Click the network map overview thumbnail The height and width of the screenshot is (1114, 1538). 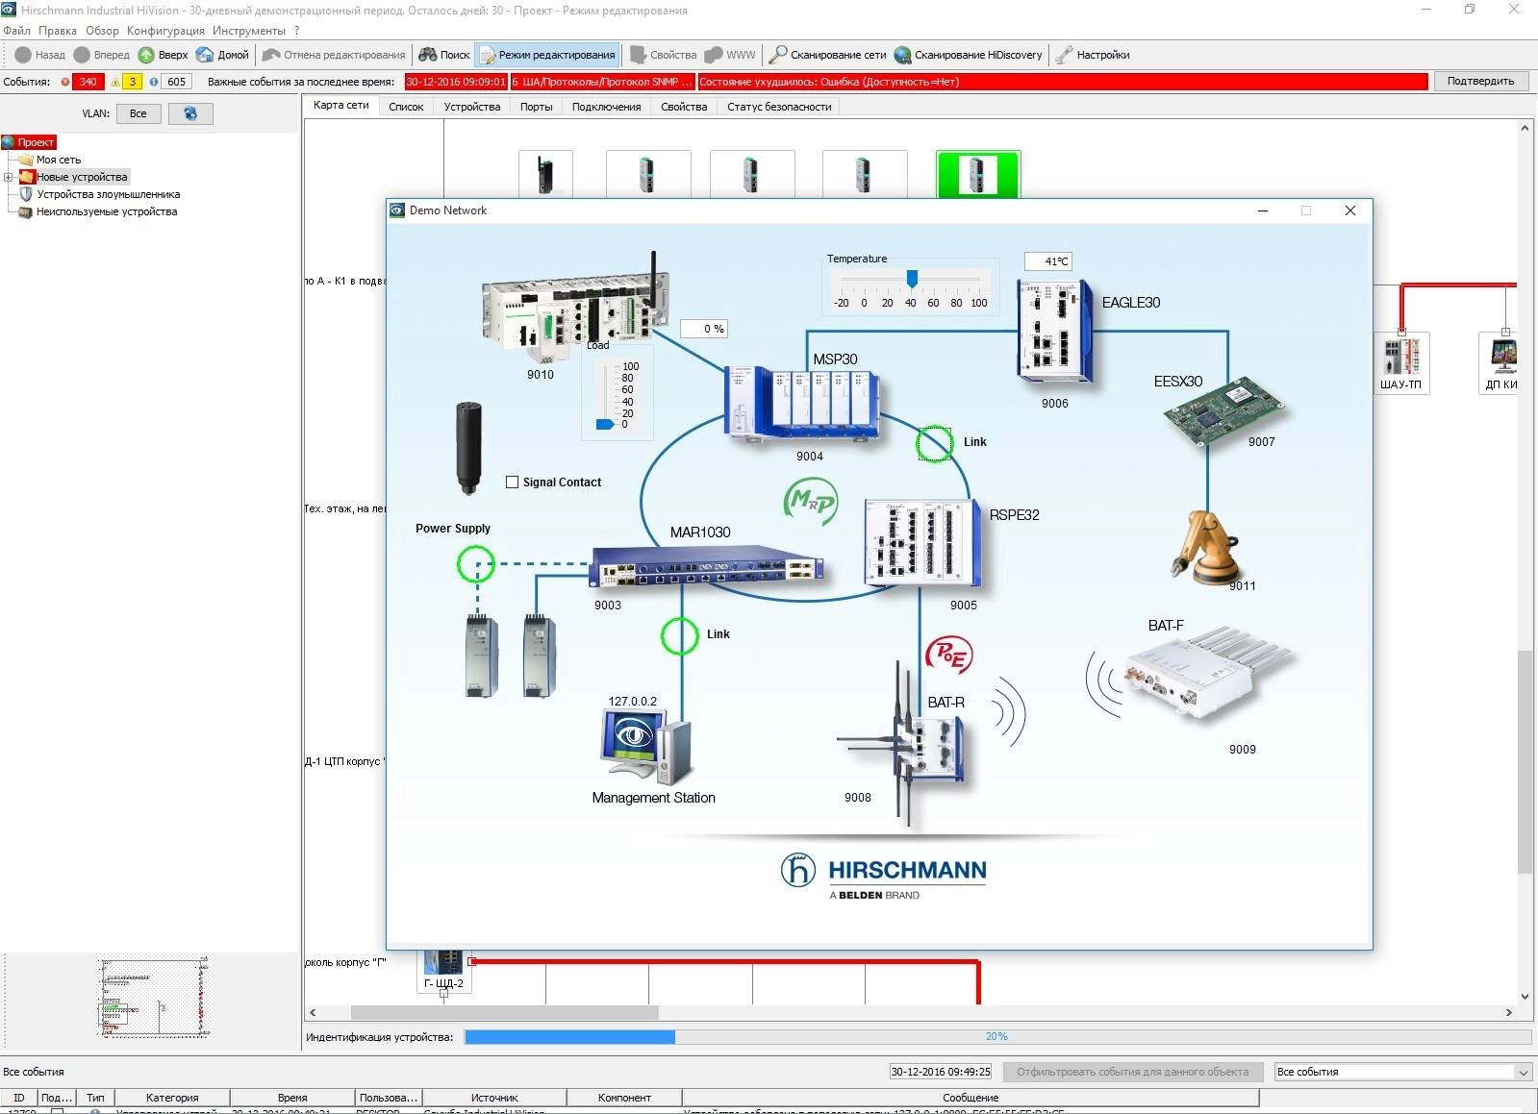(x=154, y=997)
